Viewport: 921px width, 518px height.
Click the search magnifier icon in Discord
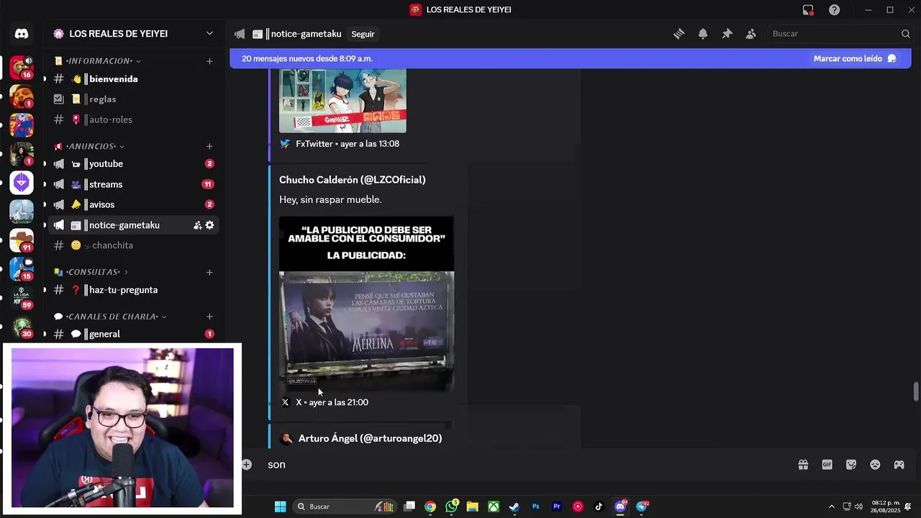(905, 34)
